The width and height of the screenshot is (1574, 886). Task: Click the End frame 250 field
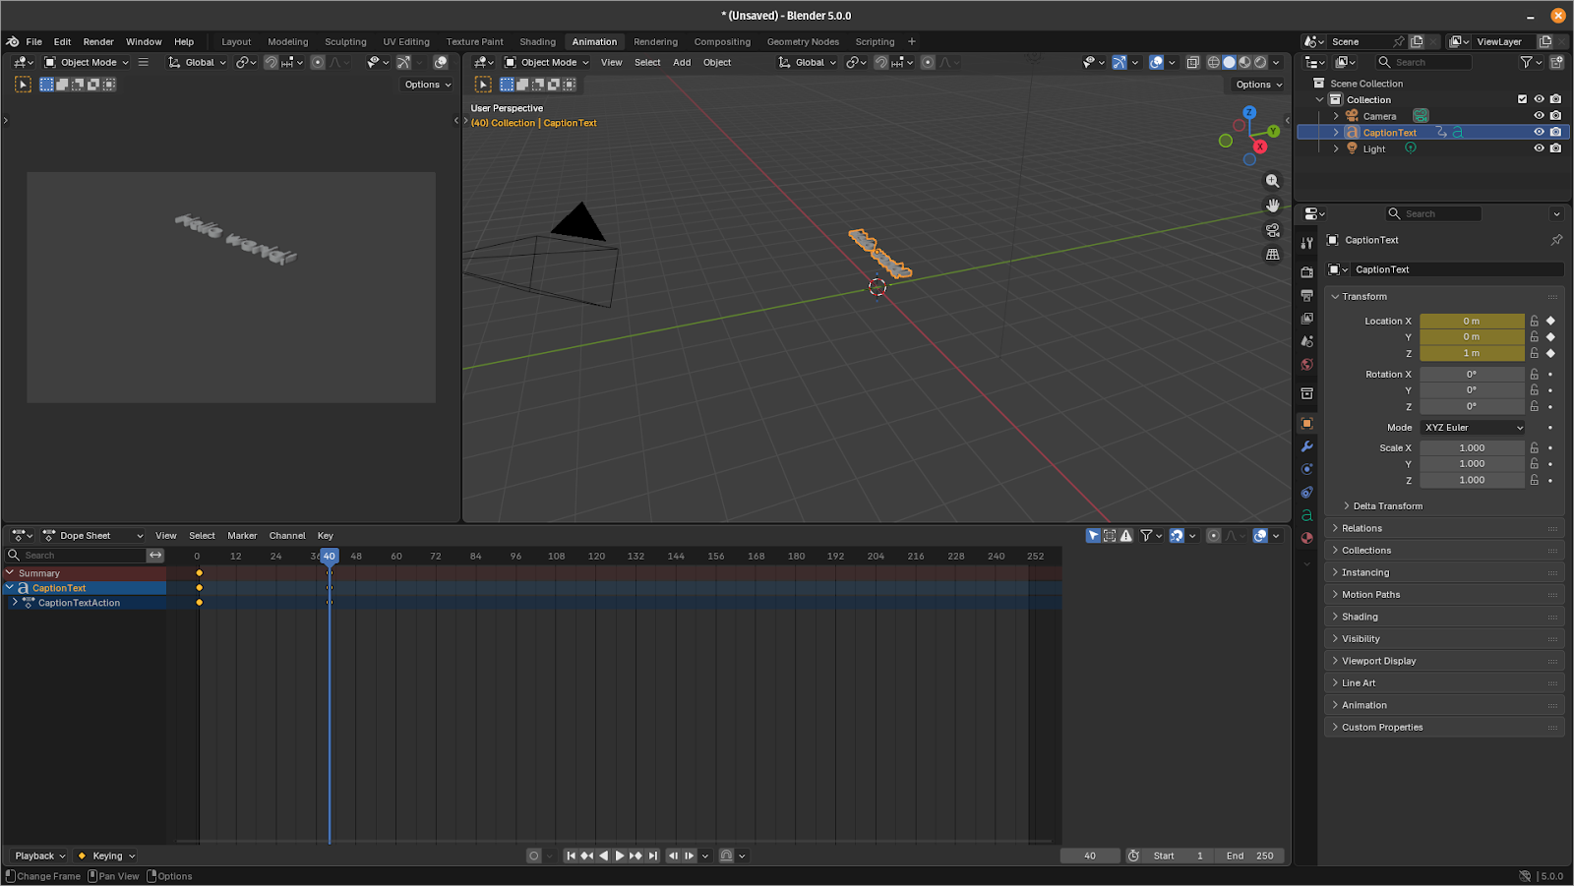(1249, 856)
